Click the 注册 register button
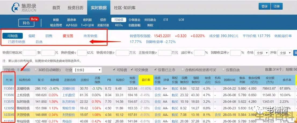Image resolution: width=297 pixels, height=123 pixels. [x=277, y=6]
